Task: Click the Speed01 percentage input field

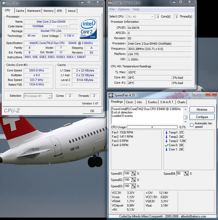Action: pos(127,173)
